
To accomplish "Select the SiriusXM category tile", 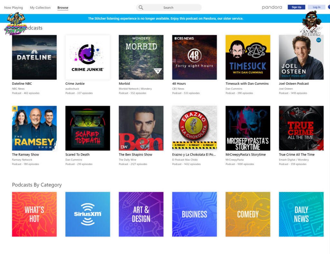I will point(88,214).
